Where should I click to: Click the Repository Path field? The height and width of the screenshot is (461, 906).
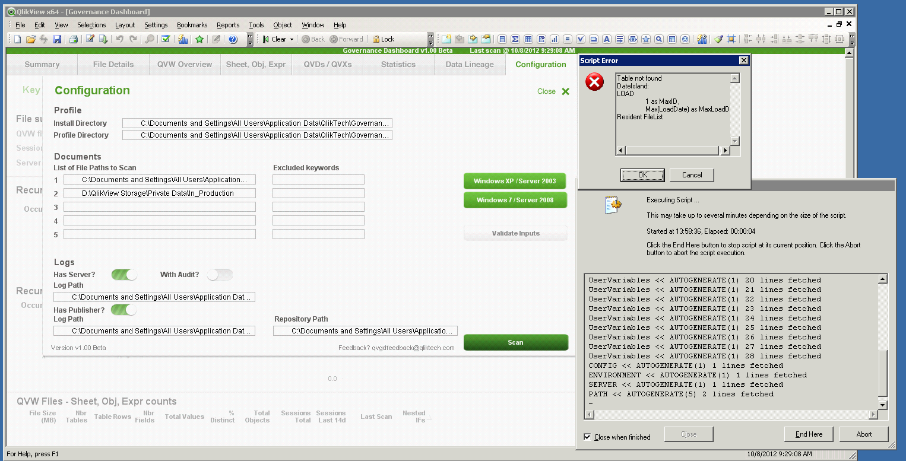pos(365,330)
